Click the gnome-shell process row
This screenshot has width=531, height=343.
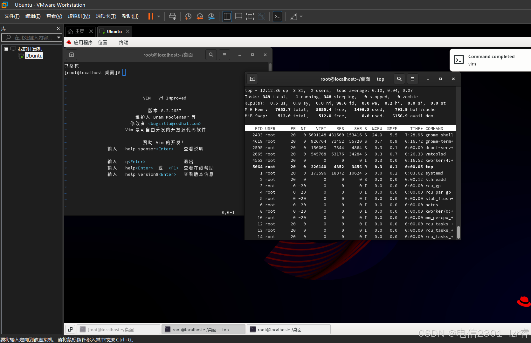tap(350, 135)
